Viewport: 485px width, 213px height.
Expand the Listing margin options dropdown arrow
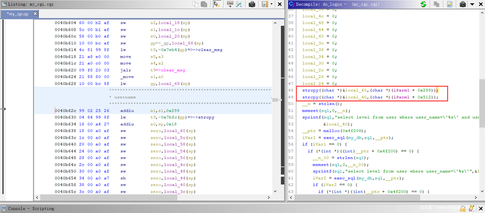[271, 4]
